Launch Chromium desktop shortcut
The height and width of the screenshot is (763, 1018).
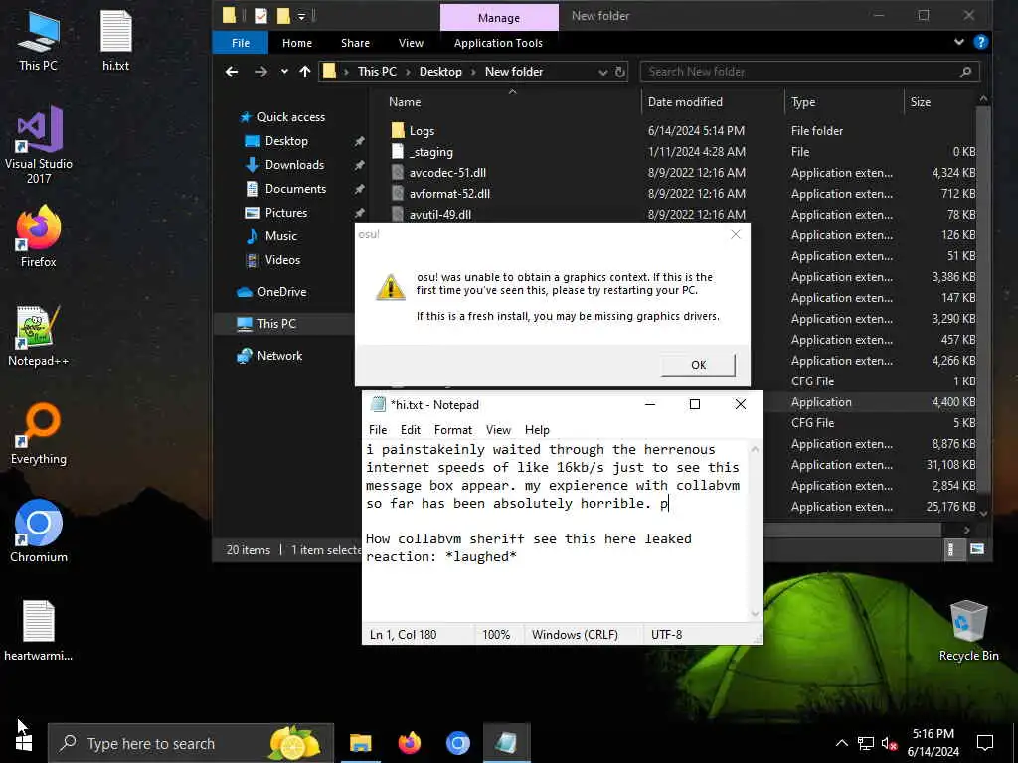(39, 531)
